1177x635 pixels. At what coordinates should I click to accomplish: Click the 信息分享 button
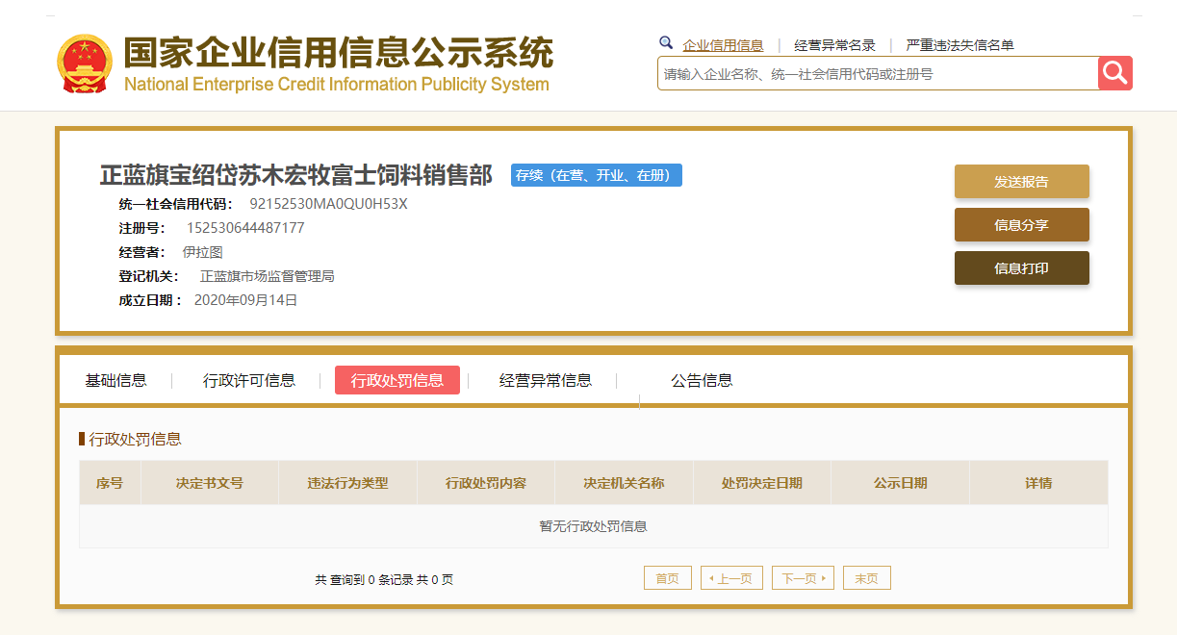point(1022,224)
